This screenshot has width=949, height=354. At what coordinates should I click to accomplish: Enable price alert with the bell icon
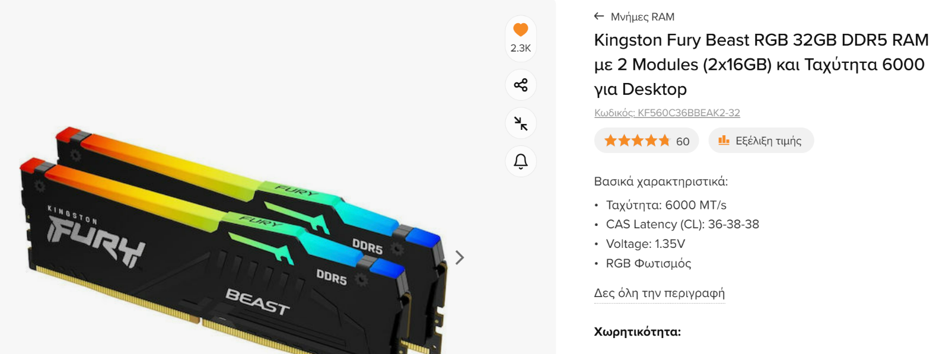click(x=521, y=161)
